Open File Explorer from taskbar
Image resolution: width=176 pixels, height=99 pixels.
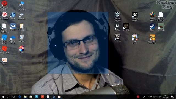click(25, 97)
